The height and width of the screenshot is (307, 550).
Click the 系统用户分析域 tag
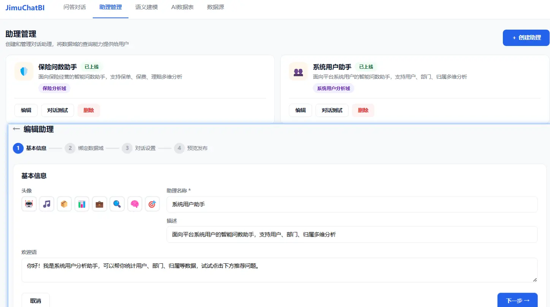point(334,88)
